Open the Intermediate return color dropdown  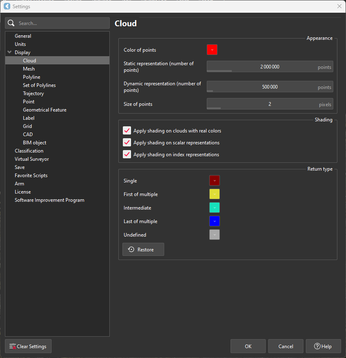[x=215, y=208]
